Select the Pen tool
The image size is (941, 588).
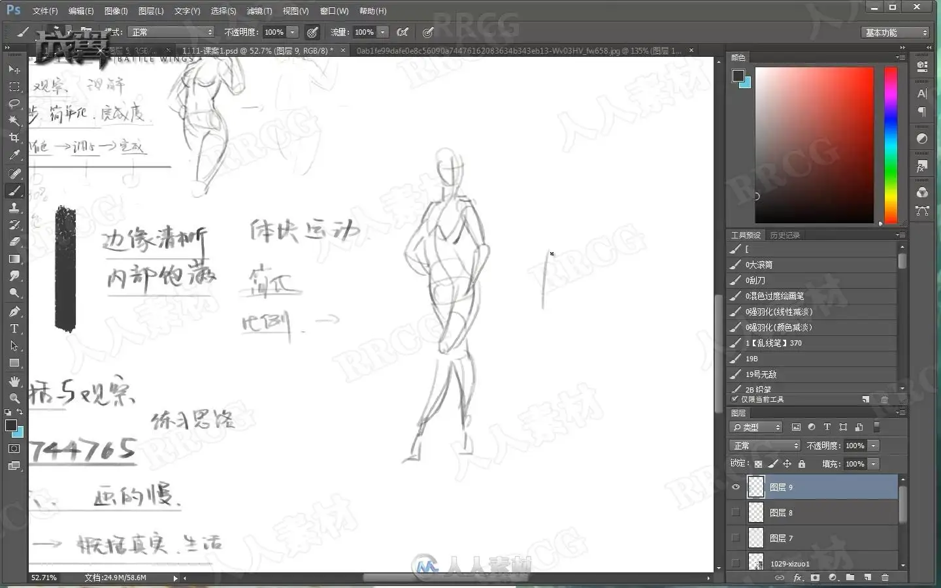14,311
